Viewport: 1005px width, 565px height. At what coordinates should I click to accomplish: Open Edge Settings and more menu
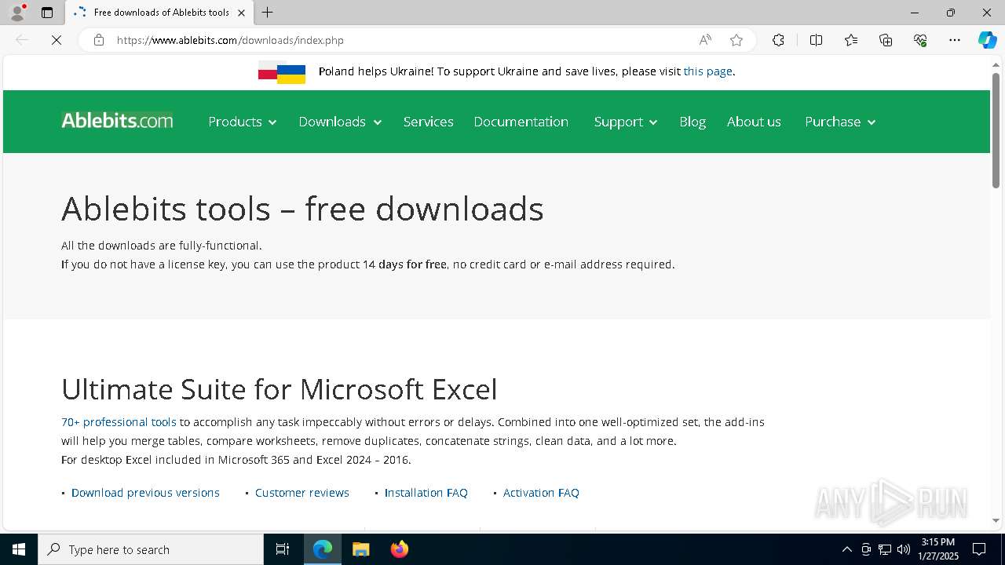coord(955,40)
